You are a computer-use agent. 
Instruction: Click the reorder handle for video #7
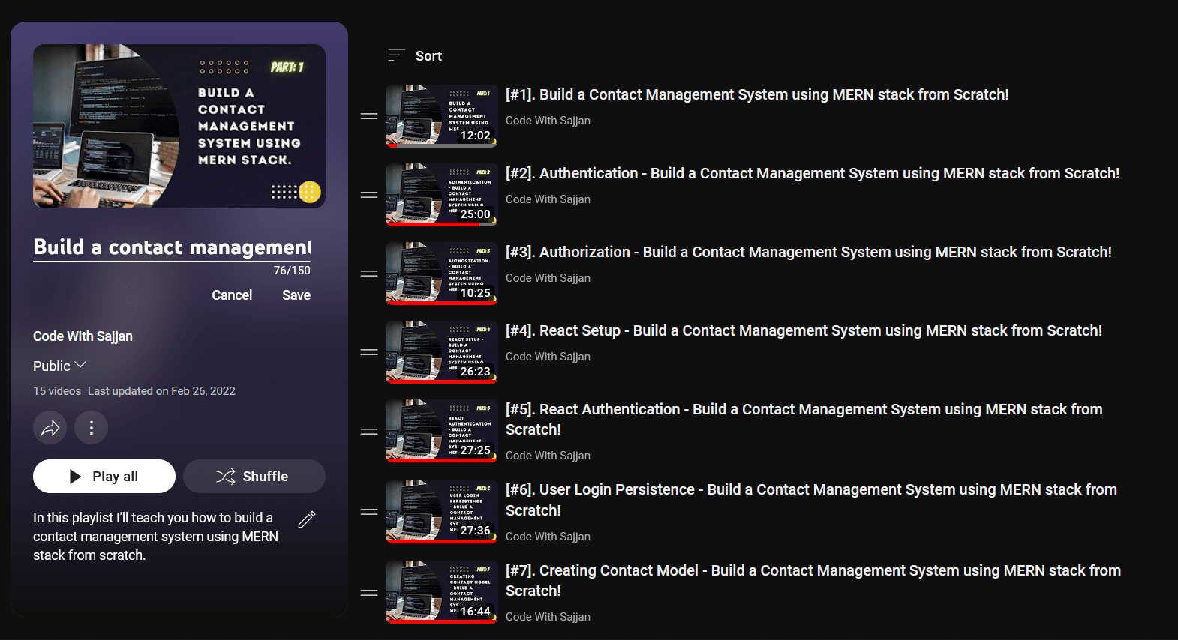pos(369,593)
